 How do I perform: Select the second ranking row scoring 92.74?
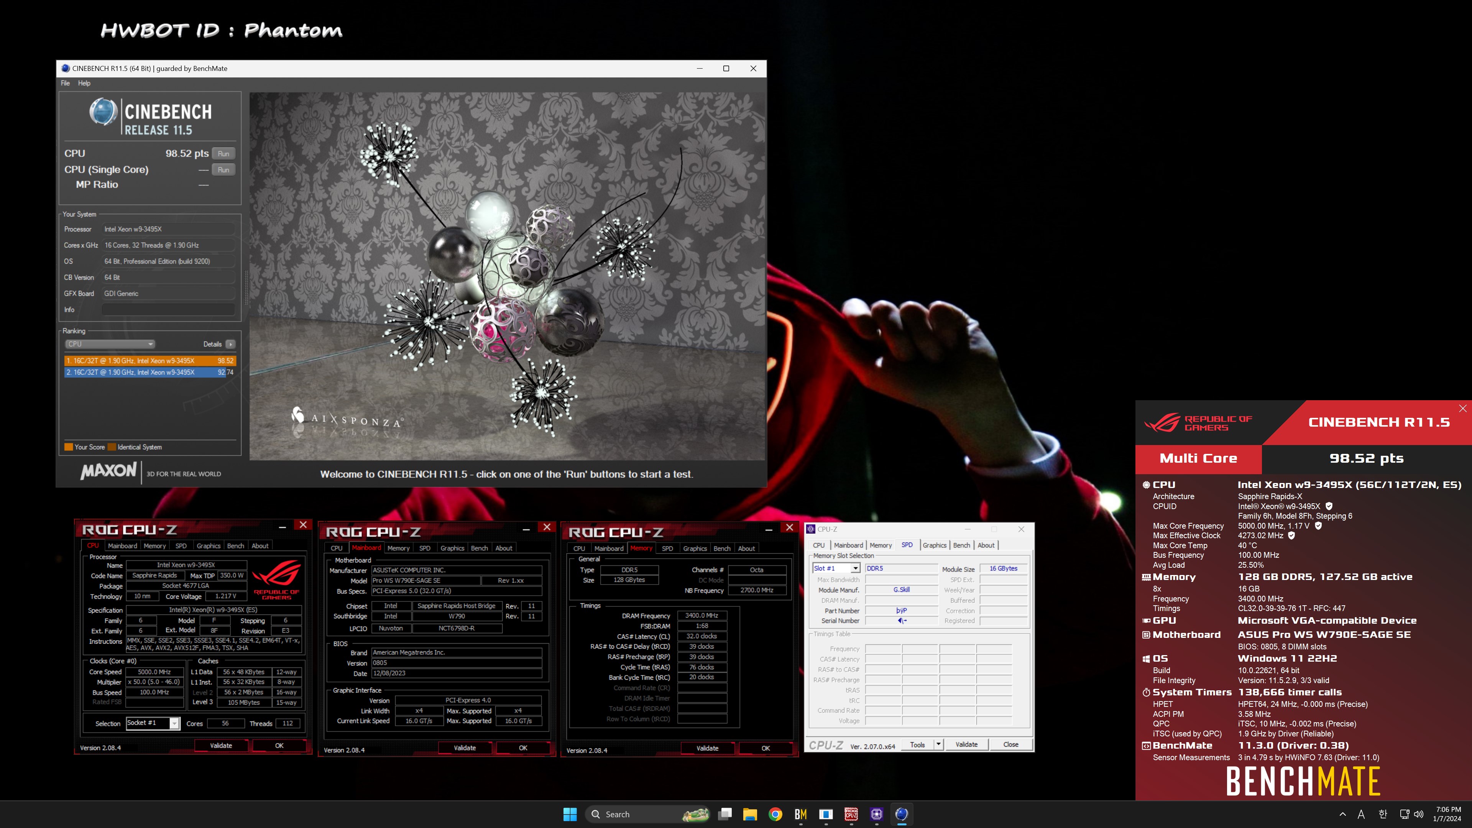tap(150, 372)
